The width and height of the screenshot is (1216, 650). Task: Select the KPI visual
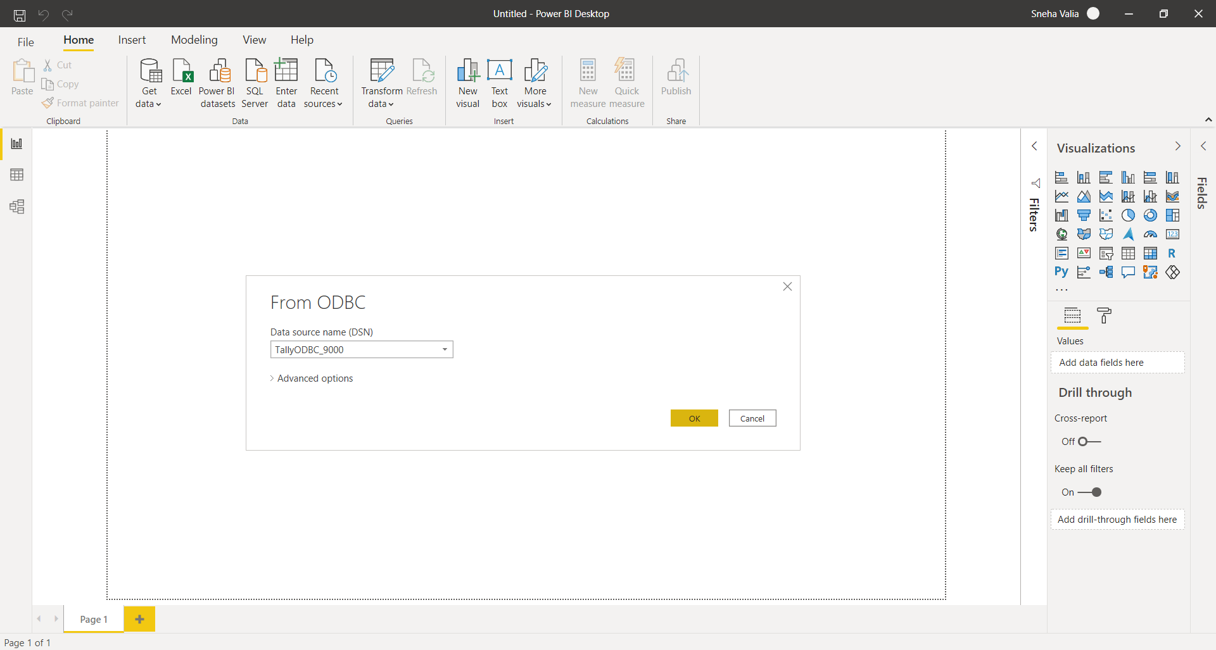coord(1084,254)
